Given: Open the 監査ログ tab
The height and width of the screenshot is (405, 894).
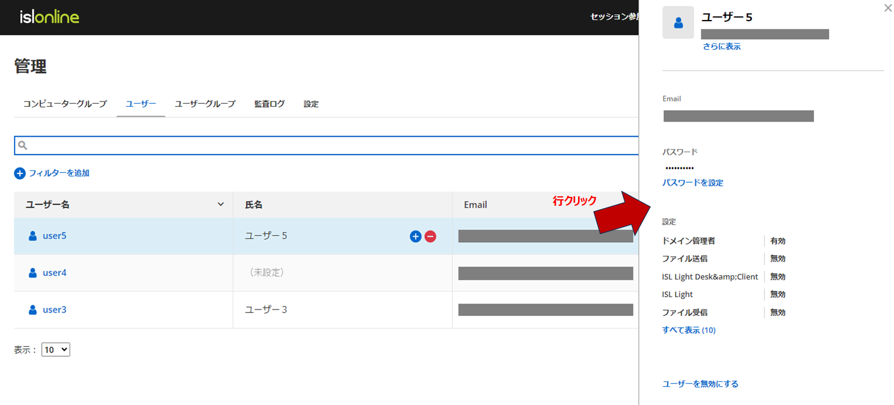Looking at the screenshot, I should point(269,104).
